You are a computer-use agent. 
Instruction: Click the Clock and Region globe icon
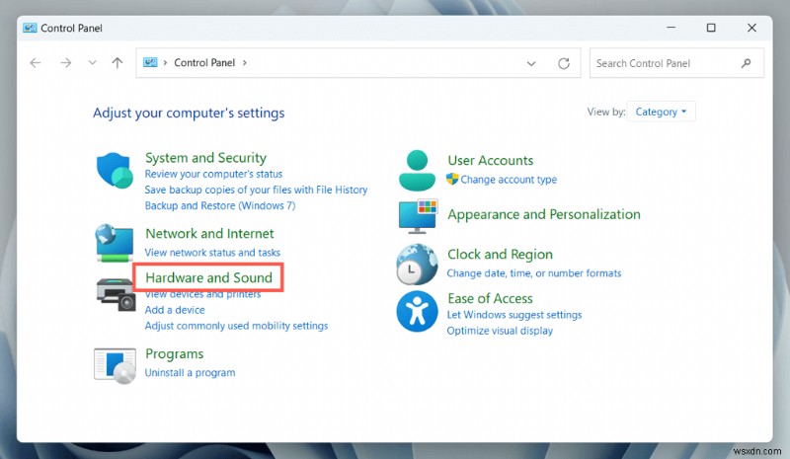point(417,264)
